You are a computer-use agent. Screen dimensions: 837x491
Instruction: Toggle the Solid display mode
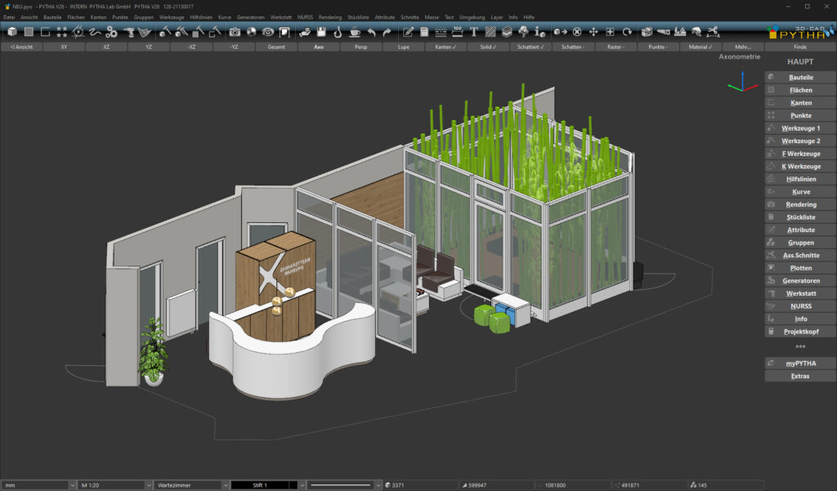tap(488, 47)
